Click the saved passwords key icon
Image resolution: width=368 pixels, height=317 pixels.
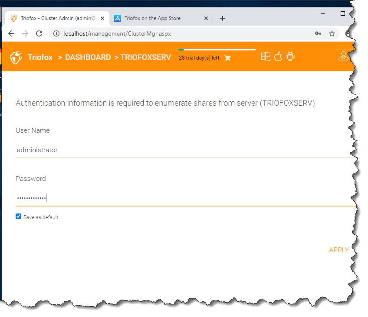318,33
